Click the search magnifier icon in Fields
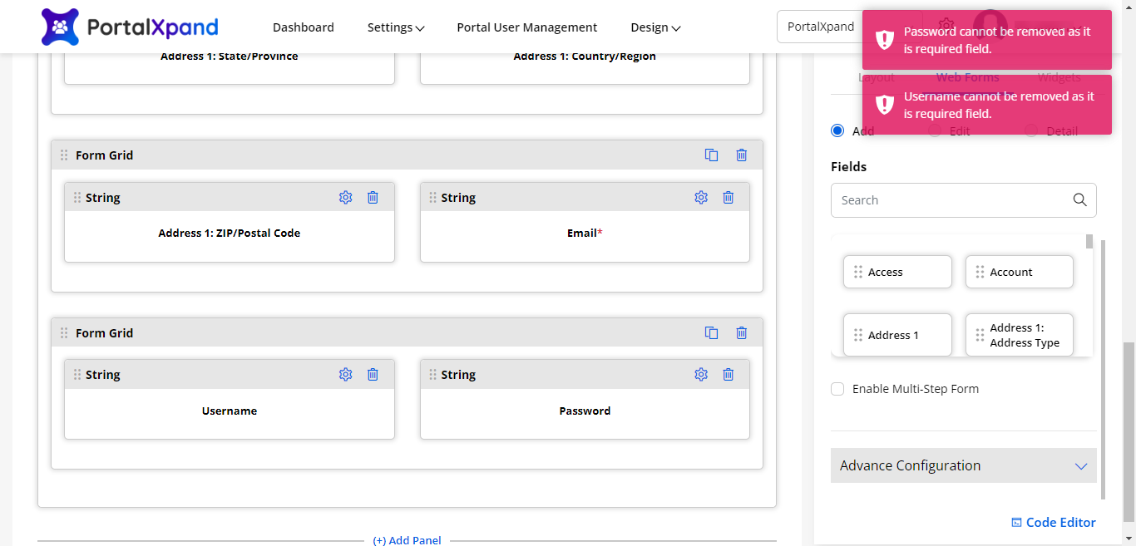 click(x=1079, y=200)
